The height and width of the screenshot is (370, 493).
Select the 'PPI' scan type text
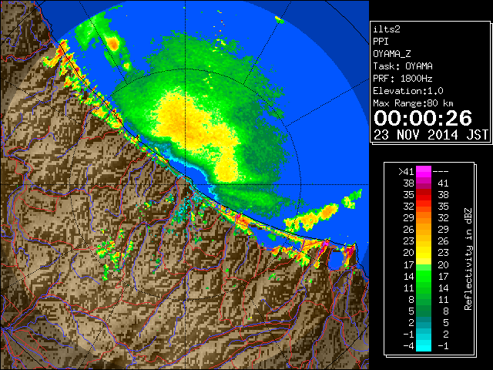coord(381,42)
